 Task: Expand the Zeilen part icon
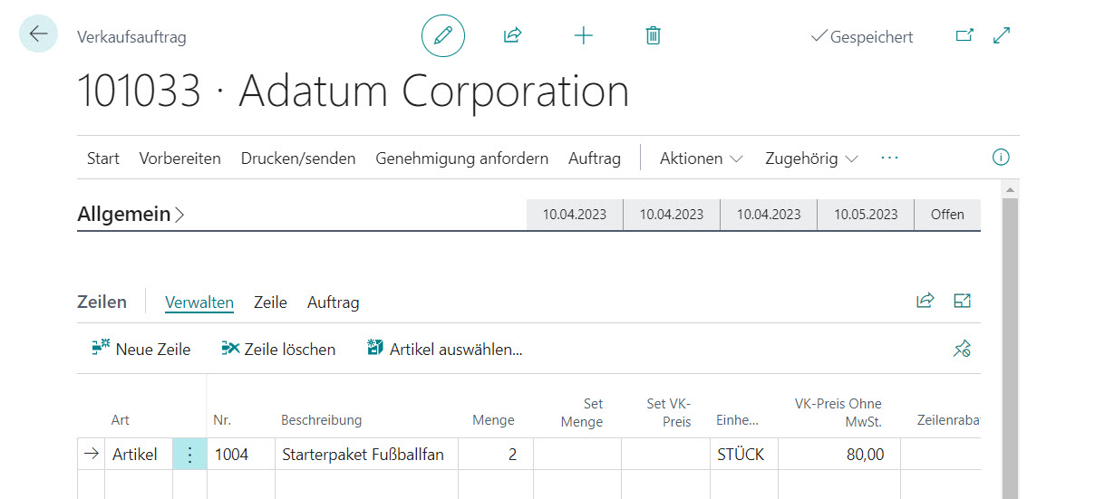(963, 302)
